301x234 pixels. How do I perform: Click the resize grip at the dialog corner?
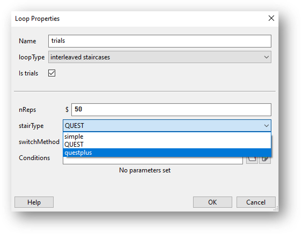coord(276,209)
